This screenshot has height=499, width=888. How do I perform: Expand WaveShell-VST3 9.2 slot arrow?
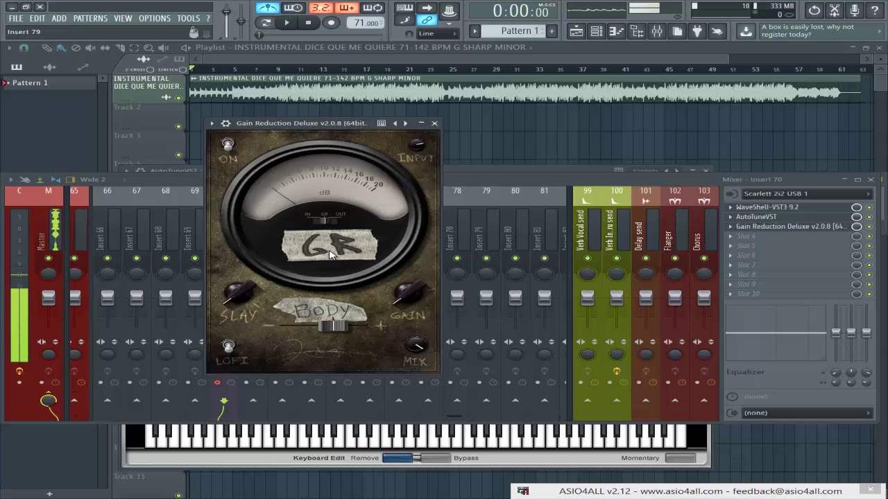(x=730, y=207)
